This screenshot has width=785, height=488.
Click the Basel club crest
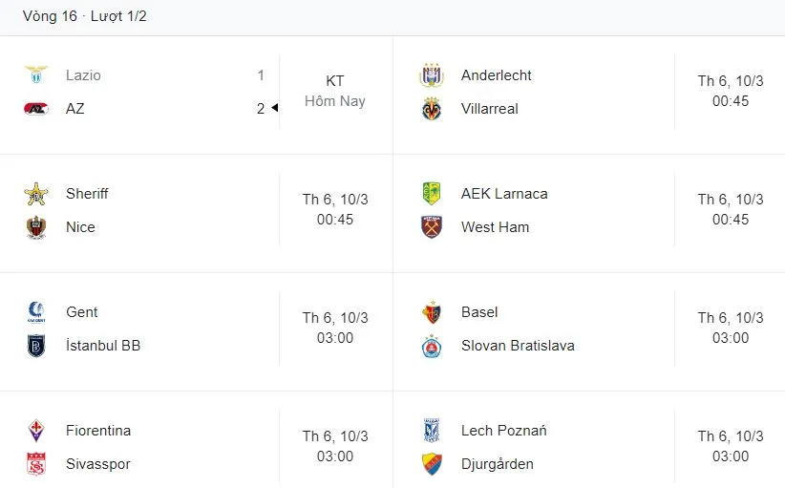point(432,312)
